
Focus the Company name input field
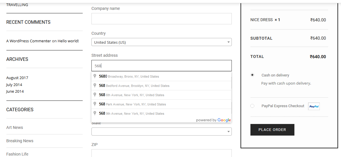[x=162, y=19]
